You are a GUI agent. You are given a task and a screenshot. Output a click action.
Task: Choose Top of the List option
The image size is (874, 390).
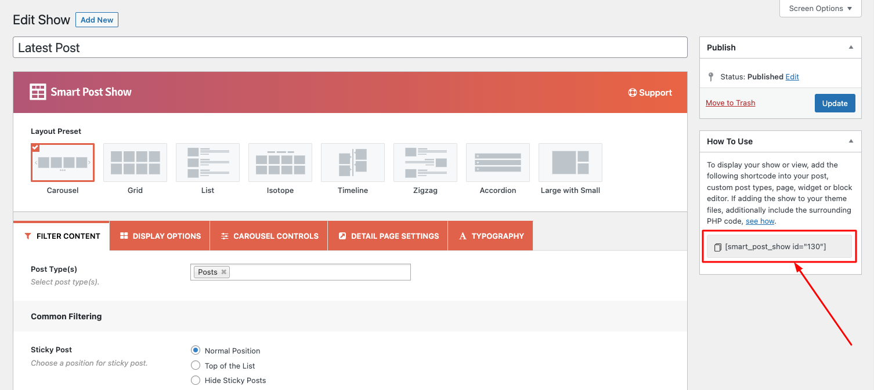(x=196, y=366)
